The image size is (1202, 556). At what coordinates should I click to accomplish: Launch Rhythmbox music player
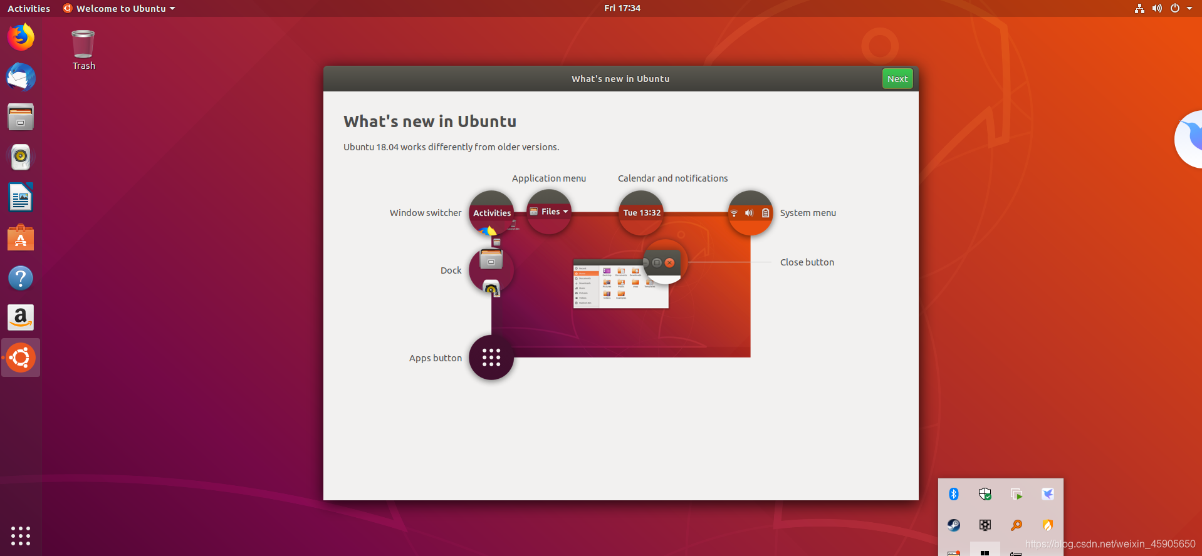(x=21, y=157)
